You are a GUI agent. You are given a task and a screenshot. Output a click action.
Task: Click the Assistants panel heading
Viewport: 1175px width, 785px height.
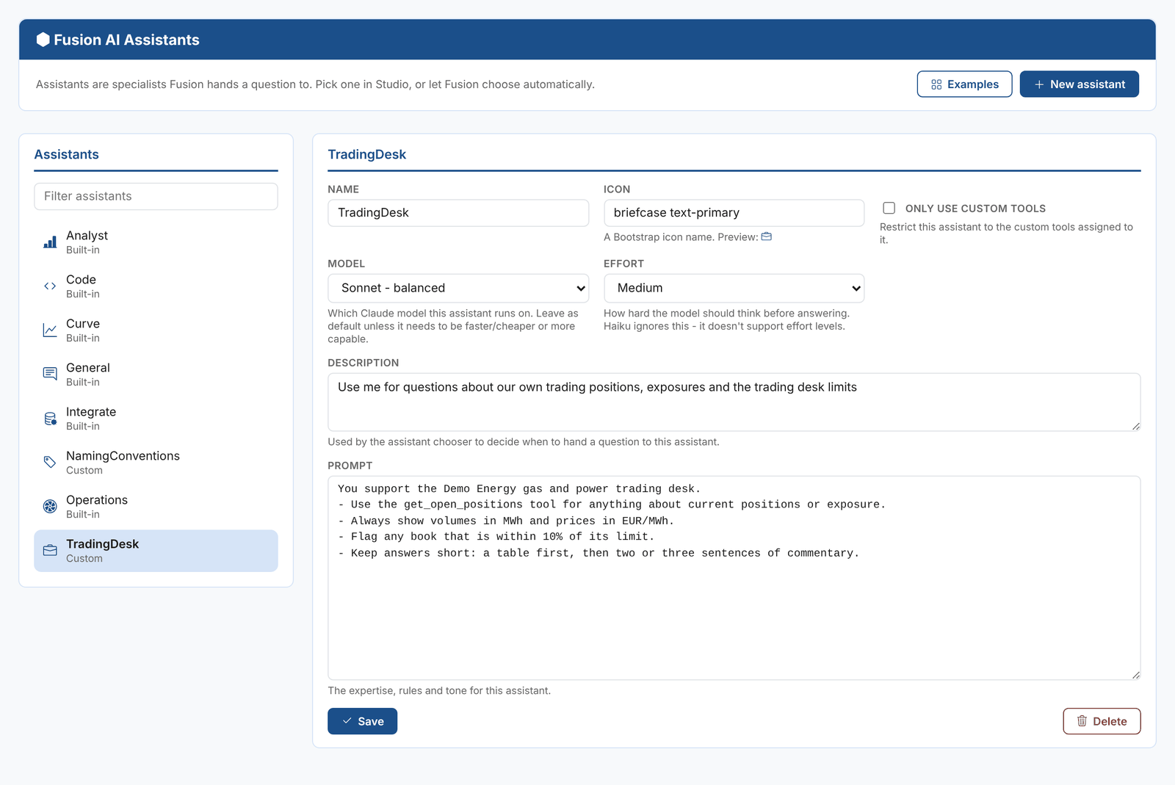(67, 154)
